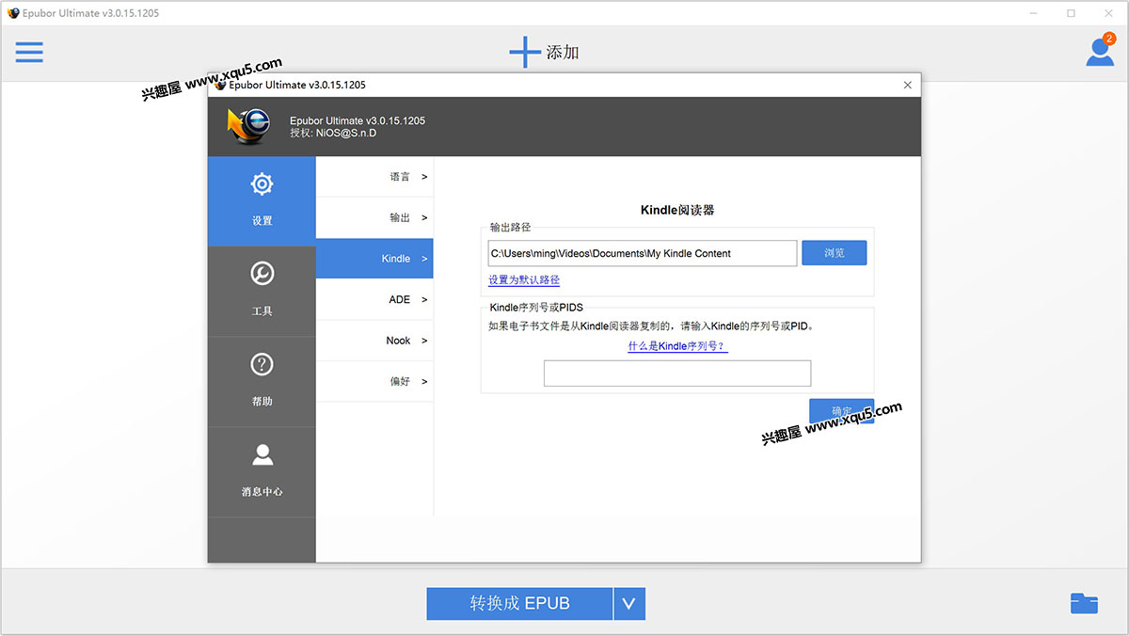Viewport: 1129px width, 636px height.
Task: Open the output format dropdown arrow
Action: pos(629,604)
